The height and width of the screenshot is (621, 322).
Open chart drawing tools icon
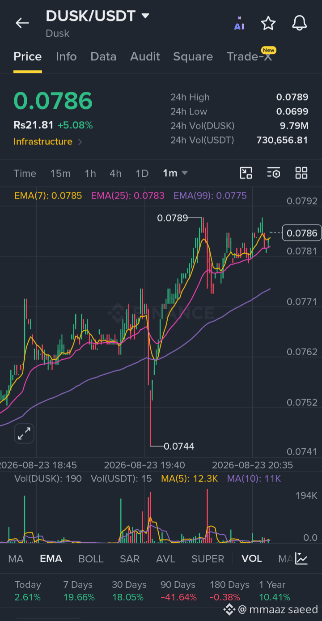[246, 173]
